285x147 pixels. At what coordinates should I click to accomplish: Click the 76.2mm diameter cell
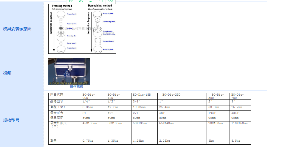(x=240, y=108)
